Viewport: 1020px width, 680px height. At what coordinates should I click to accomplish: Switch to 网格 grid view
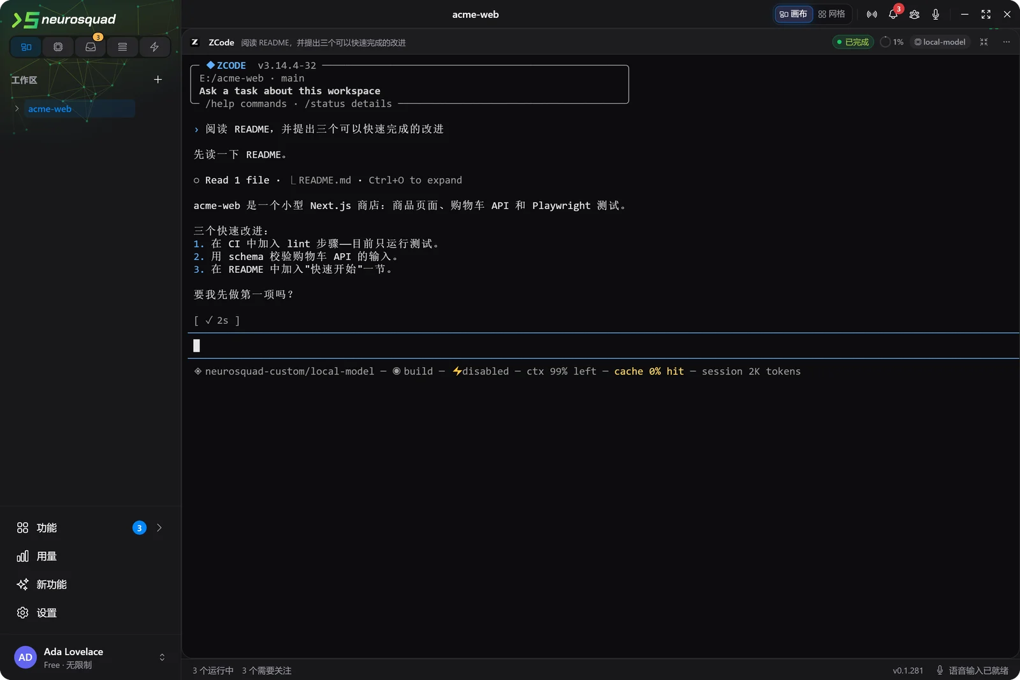coord(832,14)
